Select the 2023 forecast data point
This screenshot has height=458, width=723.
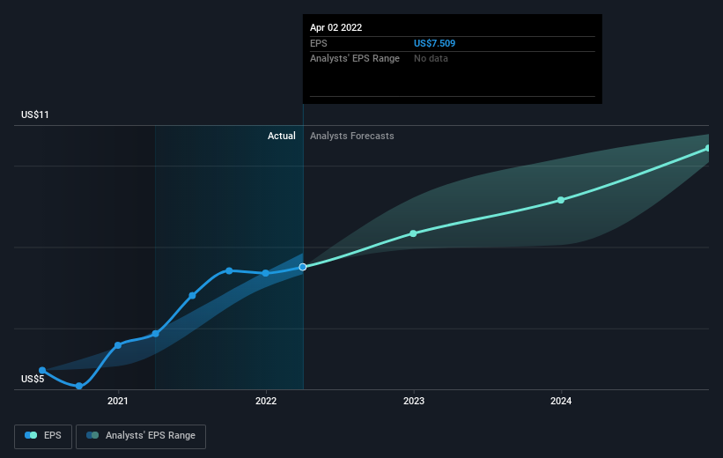coord(413,233)
